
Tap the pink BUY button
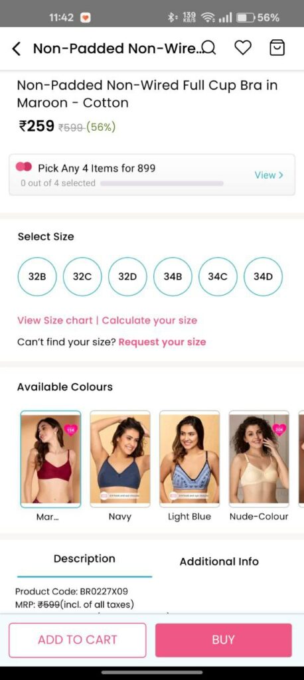coord(223,640)
